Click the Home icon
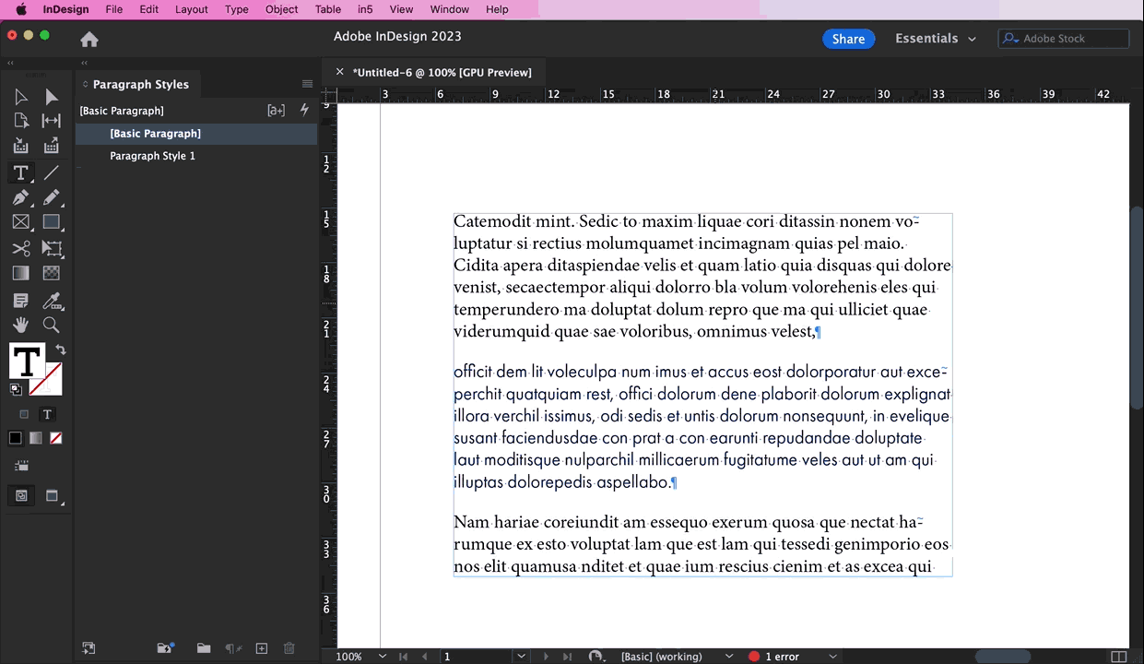 89,39
